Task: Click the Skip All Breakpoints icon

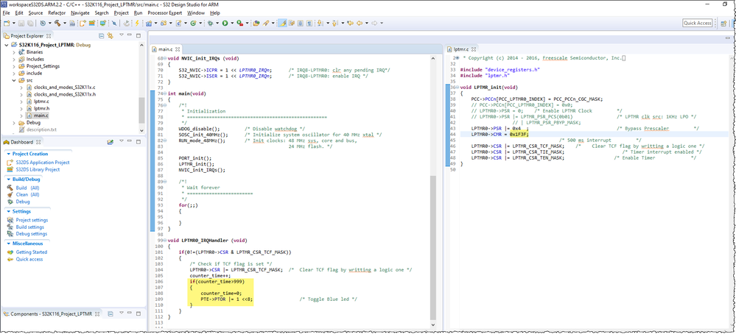Action: [114, 23]
